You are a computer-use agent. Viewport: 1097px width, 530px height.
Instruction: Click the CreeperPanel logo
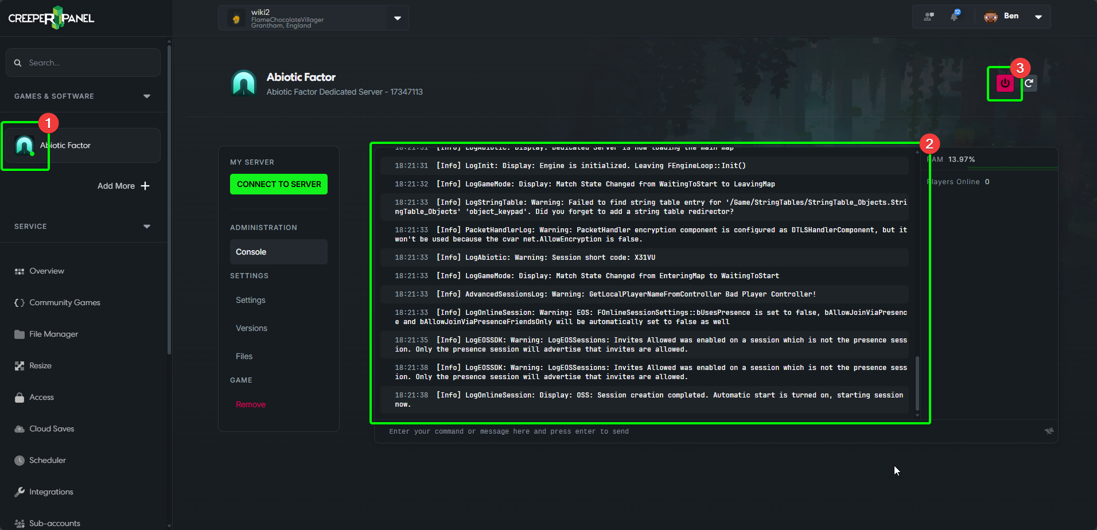click(51, 18)
